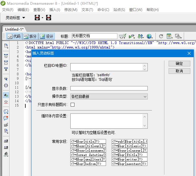Click wrap tag icon in coding toolbar
The image size is (196, 176).
click(x=6, y=125)
